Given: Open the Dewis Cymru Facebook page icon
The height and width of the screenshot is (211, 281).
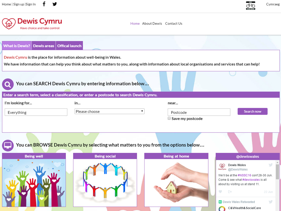Looking at the screenshot, I should pyautogui.click(x=44, y=4).
